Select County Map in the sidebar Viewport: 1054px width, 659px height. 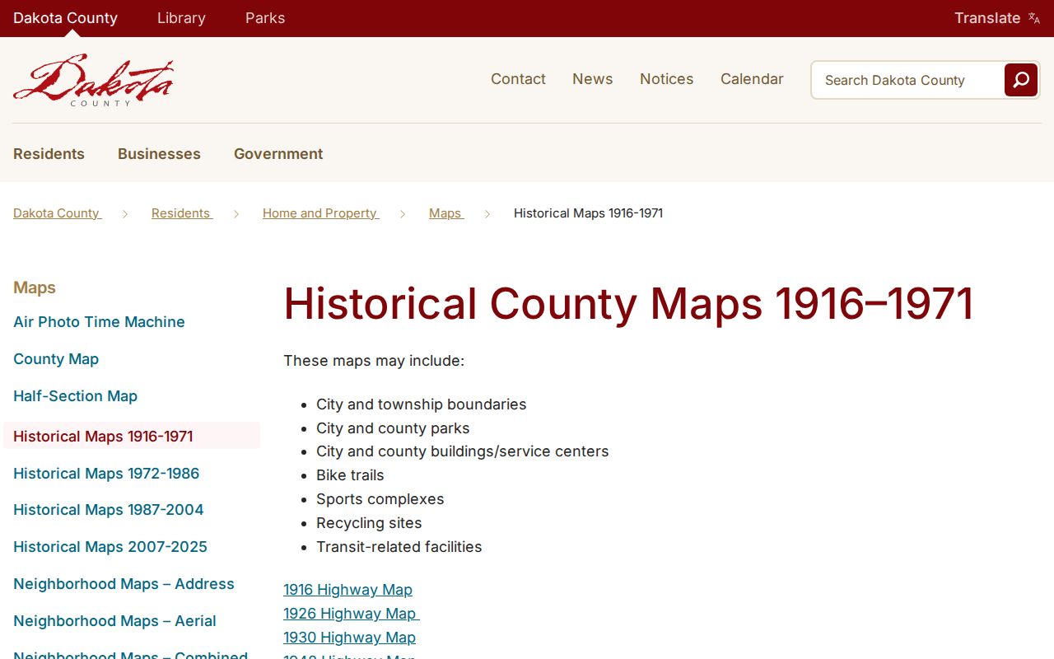click(56, 359)
